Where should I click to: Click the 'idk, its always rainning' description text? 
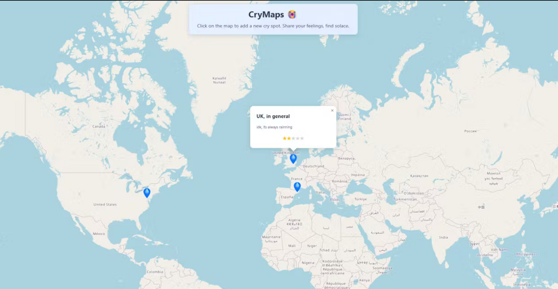tap(274, 127)
